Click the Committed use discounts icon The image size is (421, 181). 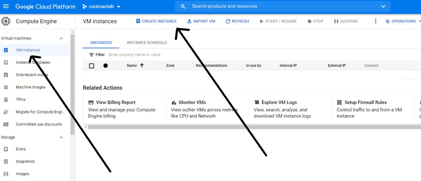(6, 124)
